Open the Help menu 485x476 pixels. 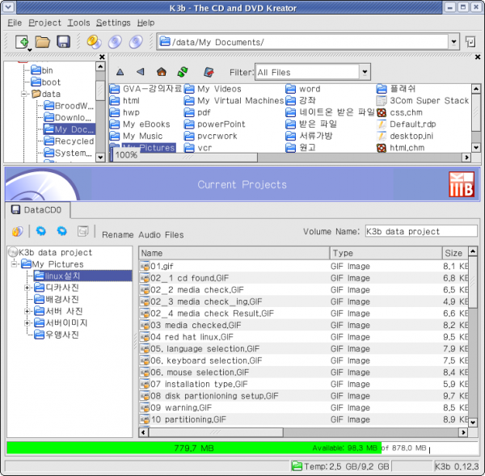click(x=145, y=23)
